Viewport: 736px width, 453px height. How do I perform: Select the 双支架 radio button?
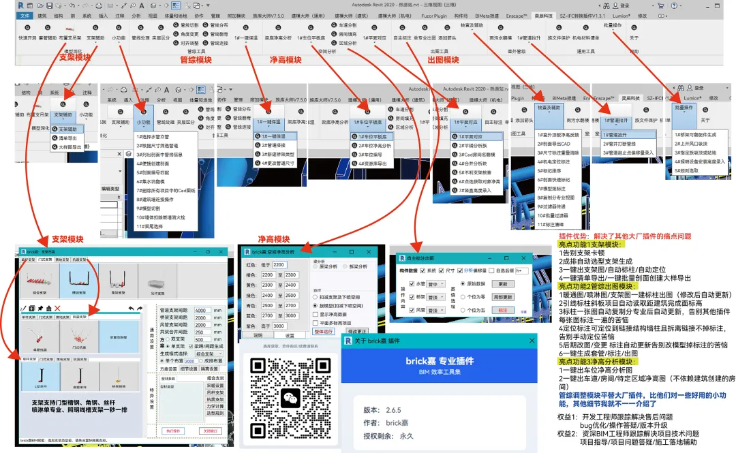click(x=168, y=339)
